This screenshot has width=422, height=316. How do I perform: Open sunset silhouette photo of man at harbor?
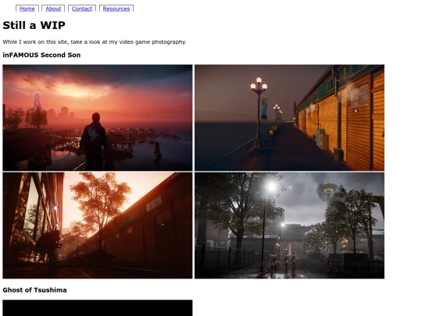pyautogui.click(x=98, y=118)
